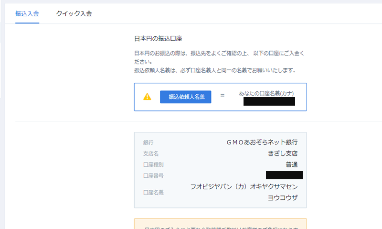Click the sentence 振込依頼人名義は、必ず口座名義人と同一の名義で
Image resolution: width=382 pixels, height=229 pixels.
215,70
